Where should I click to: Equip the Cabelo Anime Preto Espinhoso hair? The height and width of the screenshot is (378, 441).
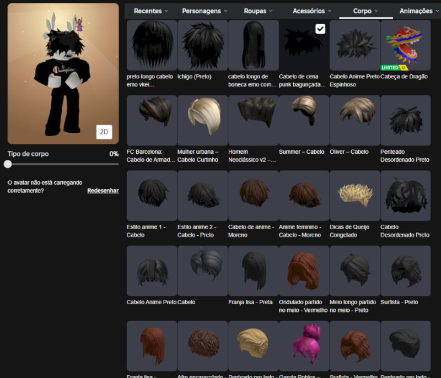(354, 45)
